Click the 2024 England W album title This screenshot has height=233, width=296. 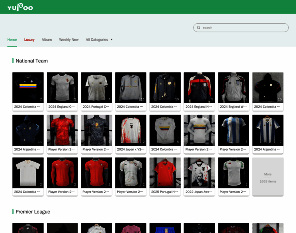pos(233,106)
